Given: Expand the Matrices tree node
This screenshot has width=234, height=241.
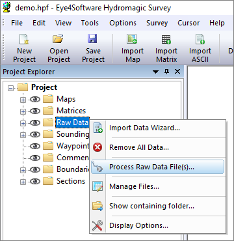Looking at the screenshot, I should pos(23,111).
